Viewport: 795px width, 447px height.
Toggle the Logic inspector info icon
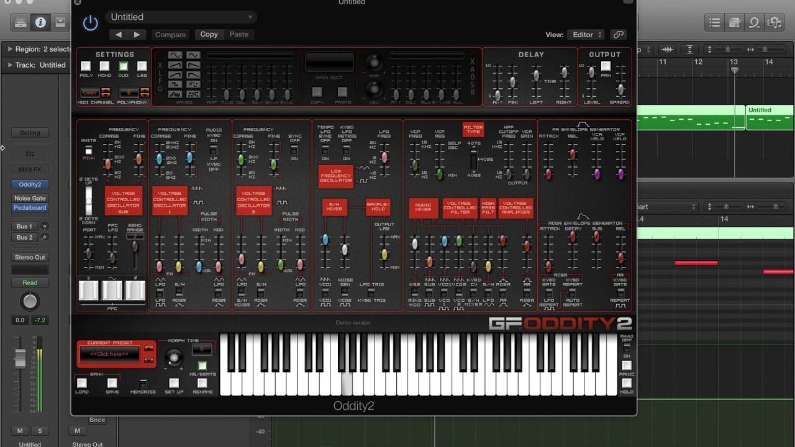point(40,22)
